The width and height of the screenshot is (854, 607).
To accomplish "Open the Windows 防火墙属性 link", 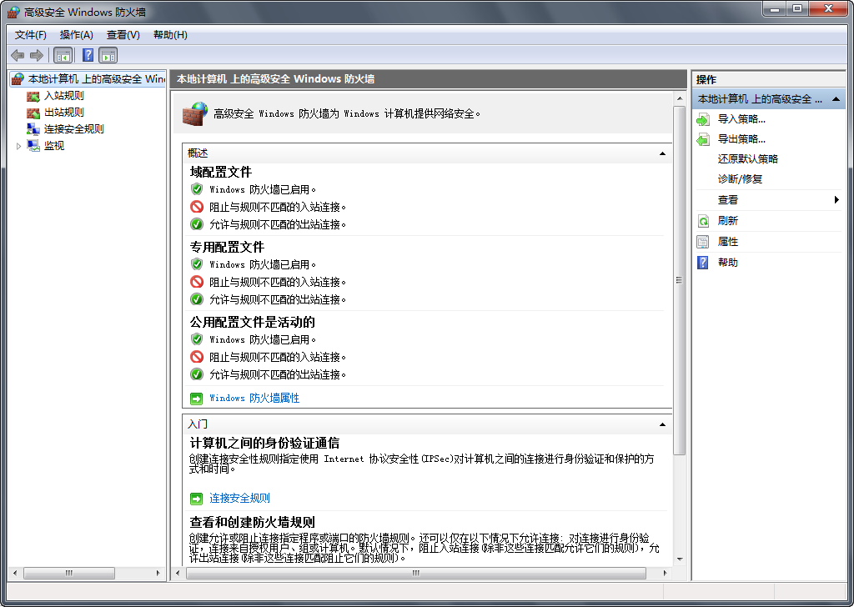I will tap(254, 398).
